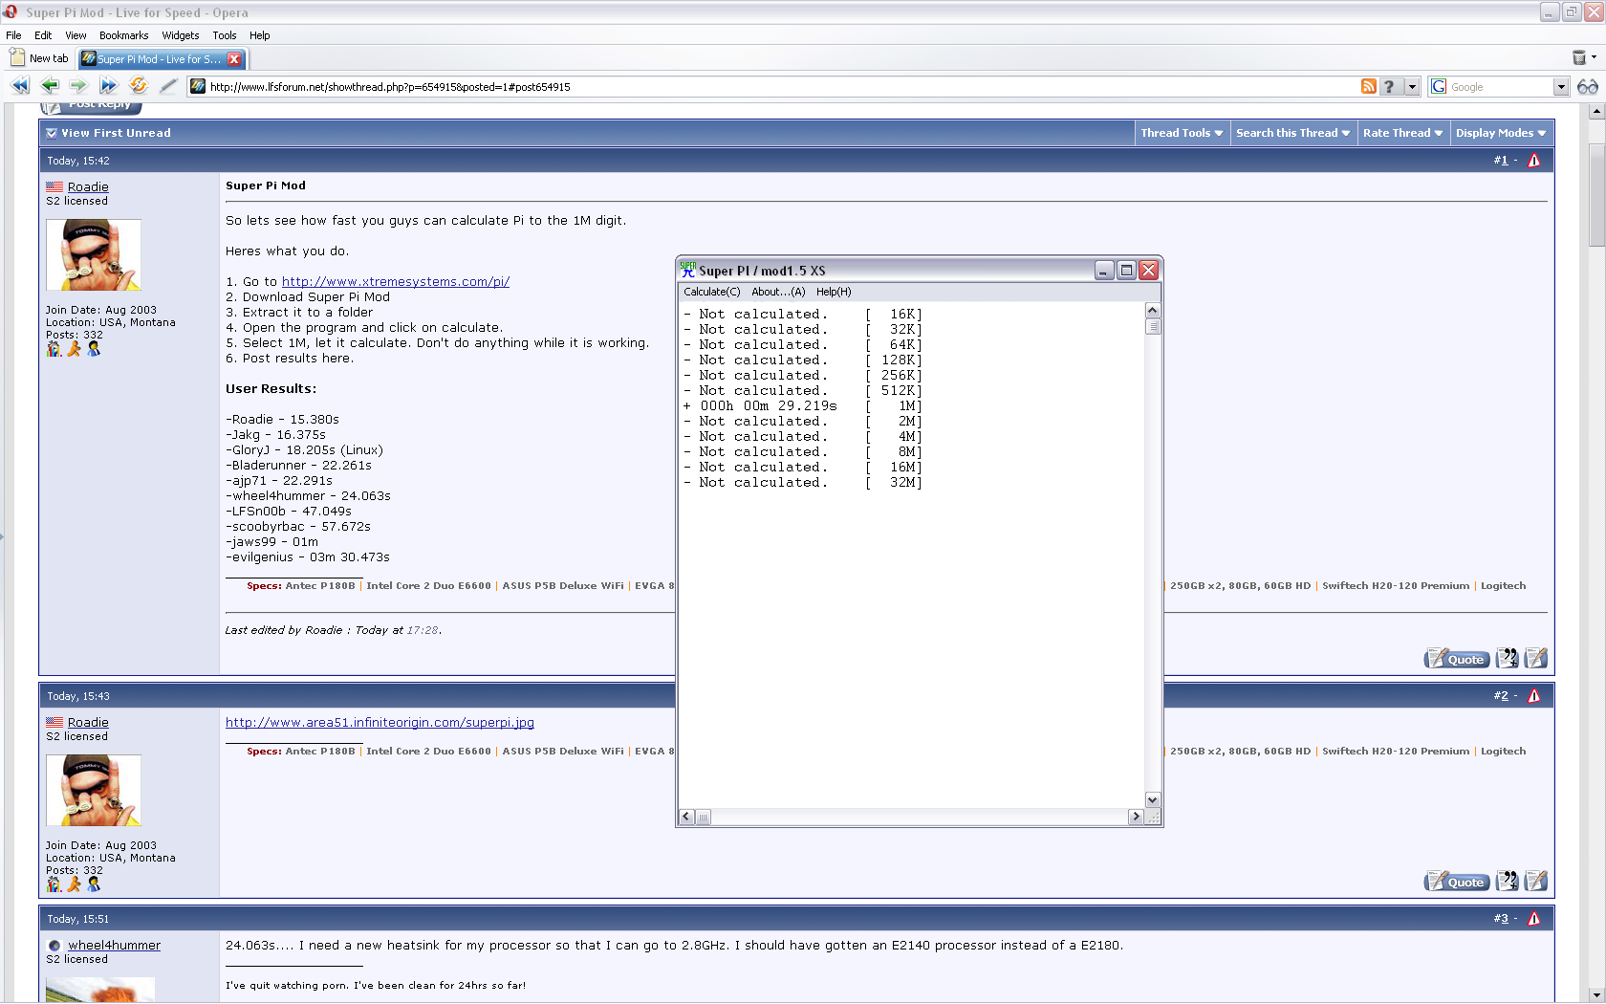Click the quick reply icon on post #2

click(1536, 881)
